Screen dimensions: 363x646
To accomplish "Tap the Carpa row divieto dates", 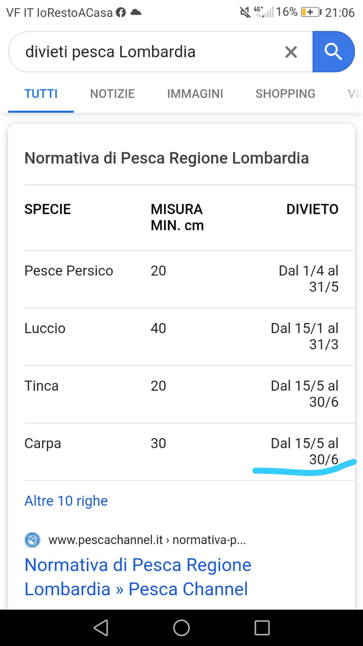I will point(304,451).
